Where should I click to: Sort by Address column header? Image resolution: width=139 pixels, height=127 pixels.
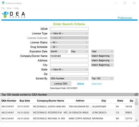(80, 101)
